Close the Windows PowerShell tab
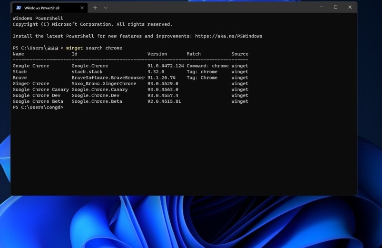Screen dimensions: 382x248 pos(82,8)
